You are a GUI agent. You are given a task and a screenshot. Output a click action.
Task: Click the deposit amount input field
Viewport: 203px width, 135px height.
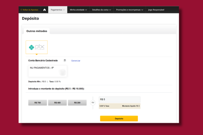pos(120,99)
